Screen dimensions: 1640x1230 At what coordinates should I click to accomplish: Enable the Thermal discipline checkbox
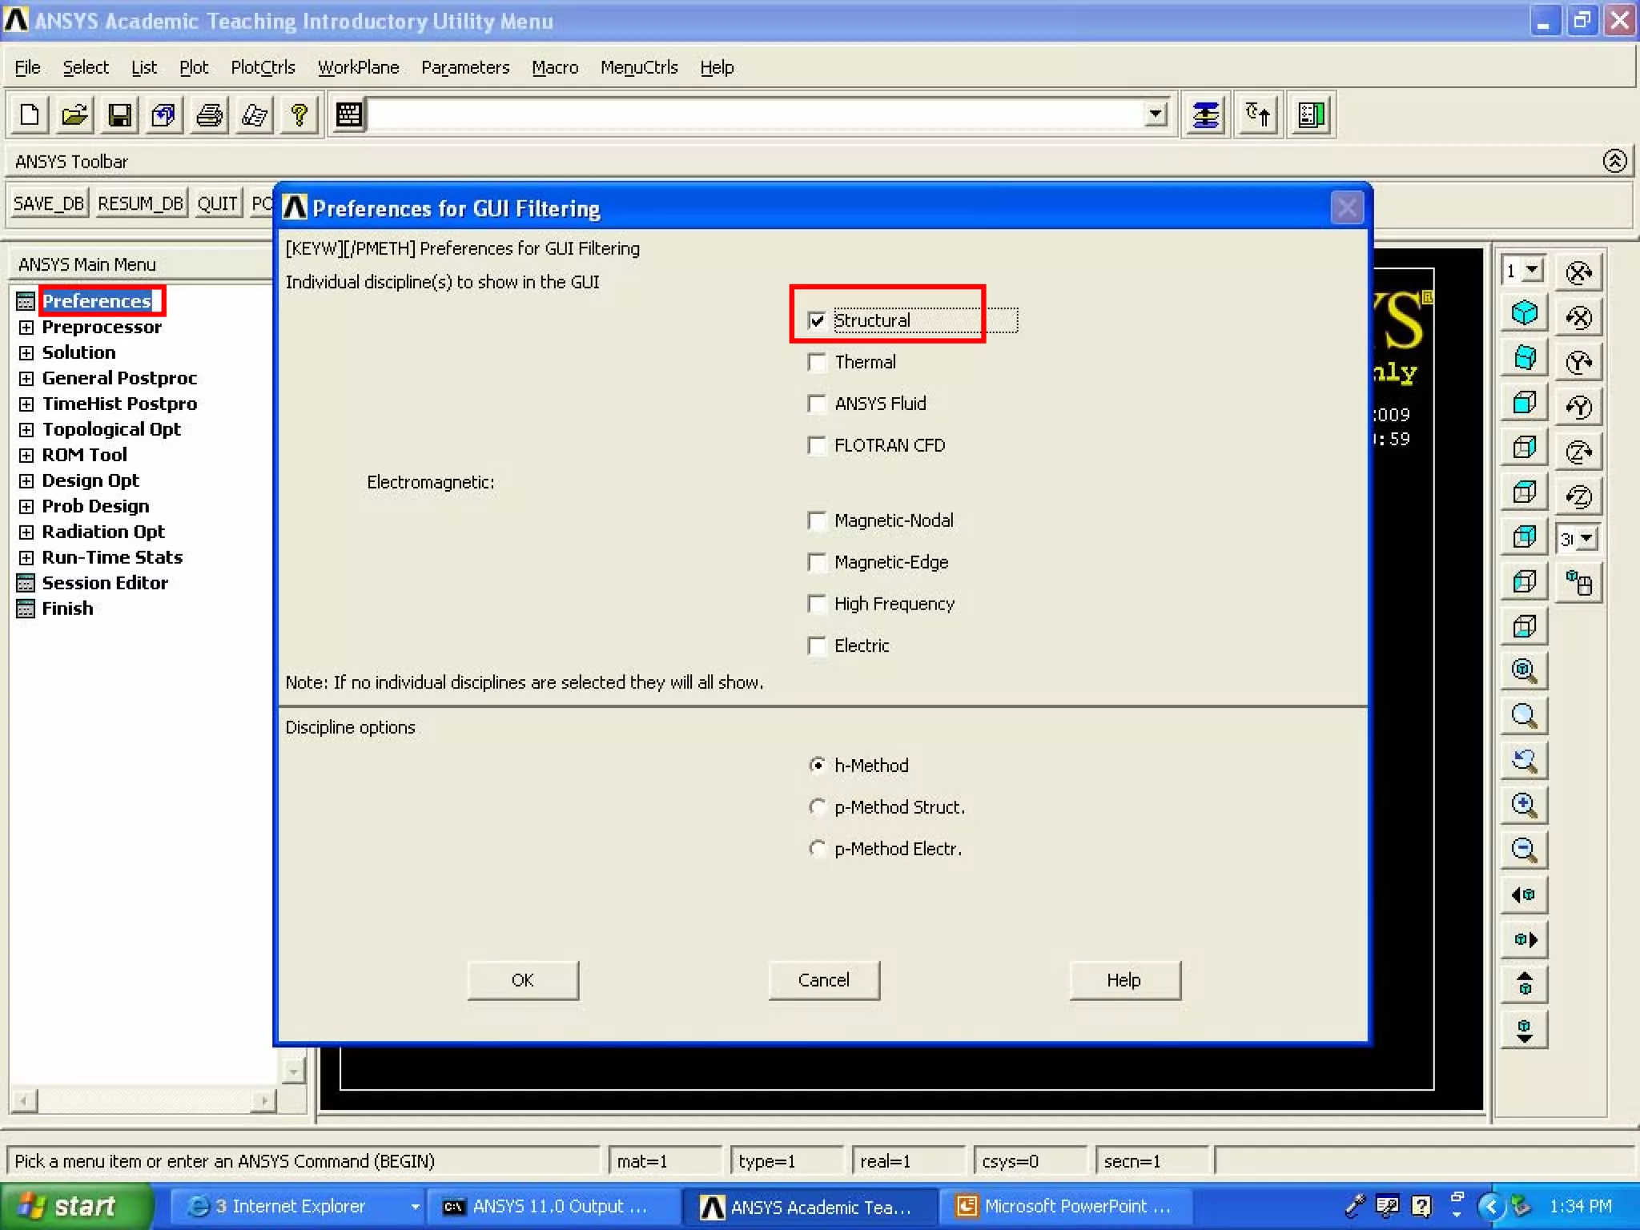(x=817, y=363)
